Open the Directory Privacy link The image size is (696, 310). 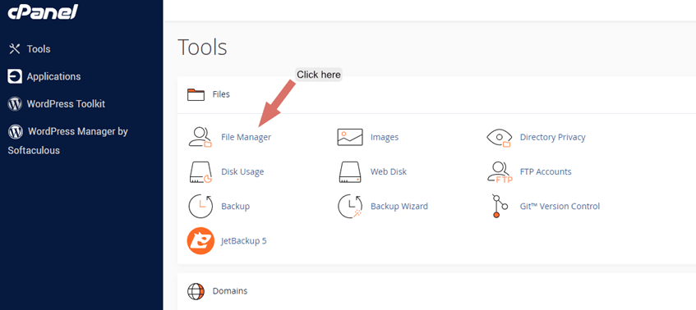pos(553,137)
